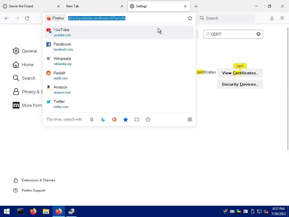Search history using the clock icon

(148, 120)
